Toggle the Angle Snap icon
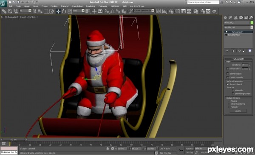255x155 pixels. coord(113,11)
